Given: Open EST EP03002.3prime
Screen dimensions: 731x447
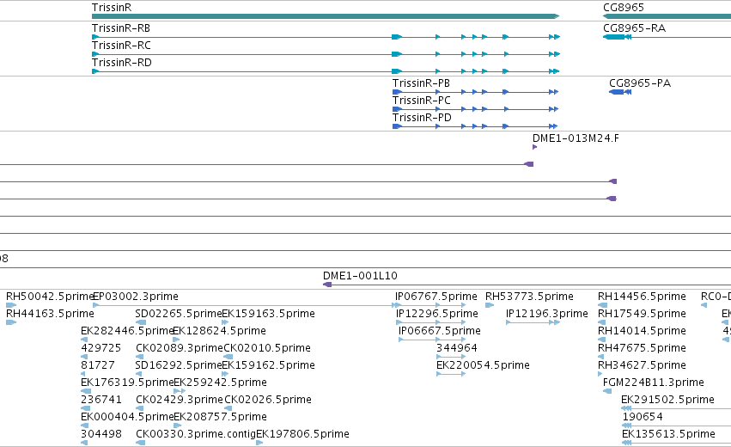Looking at the screenshot, I should pyautogui.click(x=136, y=297).
